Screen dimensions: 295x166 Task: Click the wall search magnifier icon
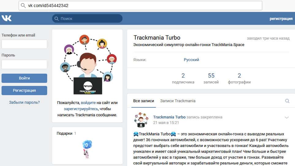point(287,101)
